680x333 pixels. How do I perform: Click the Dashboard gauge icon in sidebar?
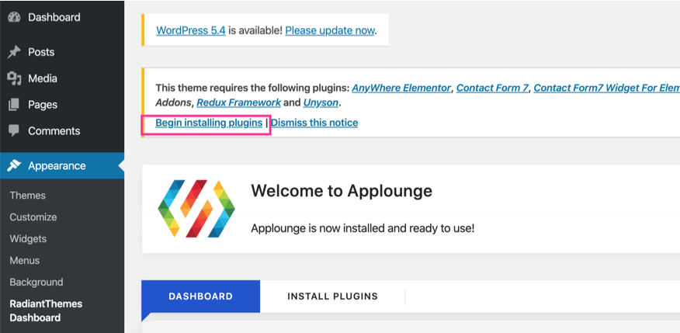tap(14, 16)
